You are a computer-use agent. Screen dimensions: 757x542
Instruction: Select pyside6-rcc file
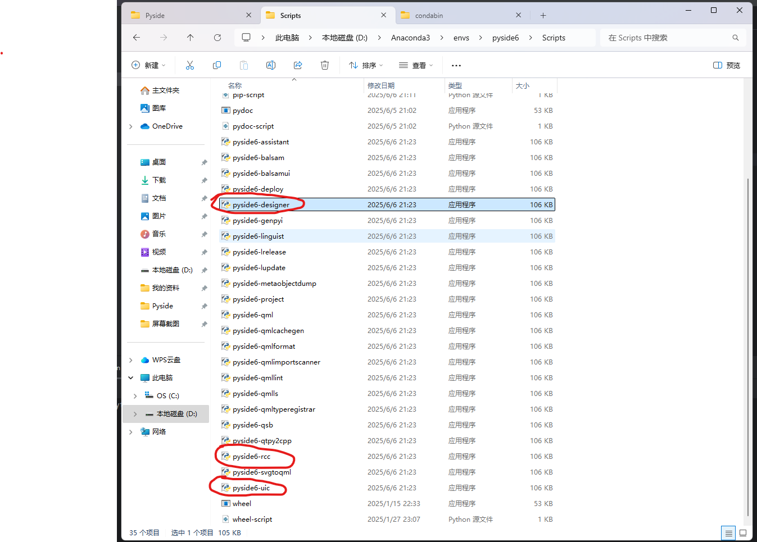(x=387, y=457)
